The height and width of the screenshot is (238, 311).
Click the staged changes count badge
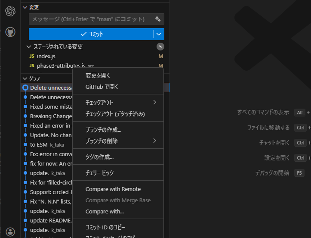tap(160, 47)
